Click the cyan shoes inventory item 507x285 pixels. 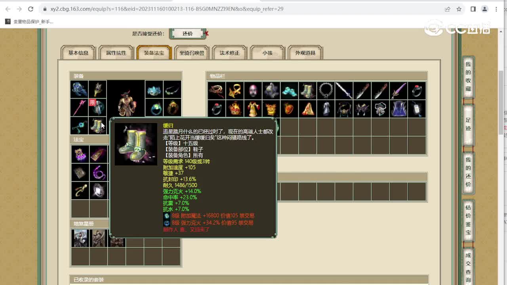click(290, 91)
